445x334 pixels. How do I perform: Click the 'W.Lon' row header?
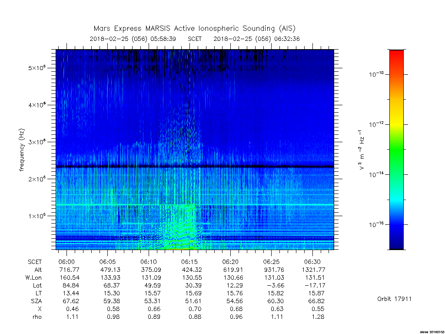click(x=33, y=277)
